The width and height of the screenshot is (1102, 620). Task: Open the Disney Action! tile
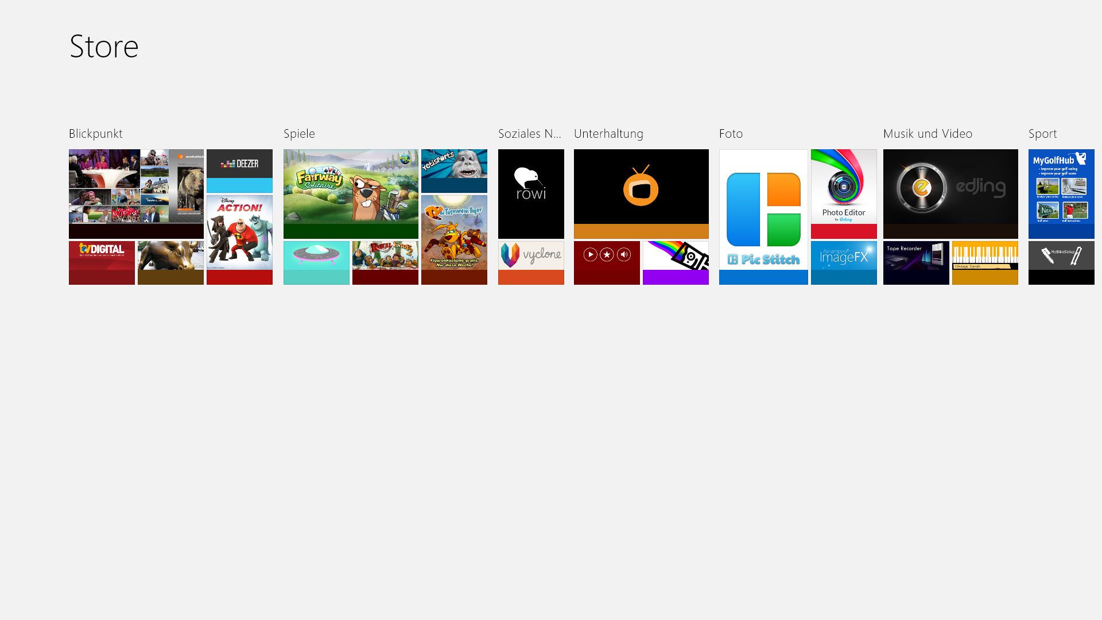(x=239, y=239)
